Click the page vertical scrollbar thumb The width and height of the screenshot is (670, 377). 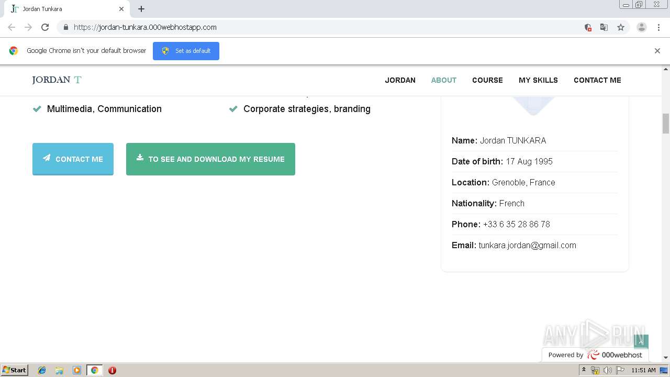point(666,124)
